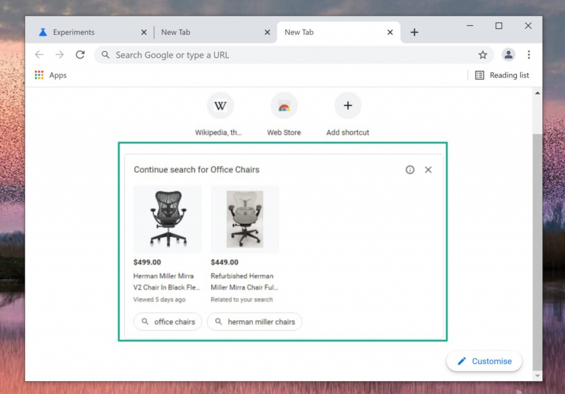Show info about the Office Chairs card
The height and width of the screenshot is (394, 565).
(410, 170)
